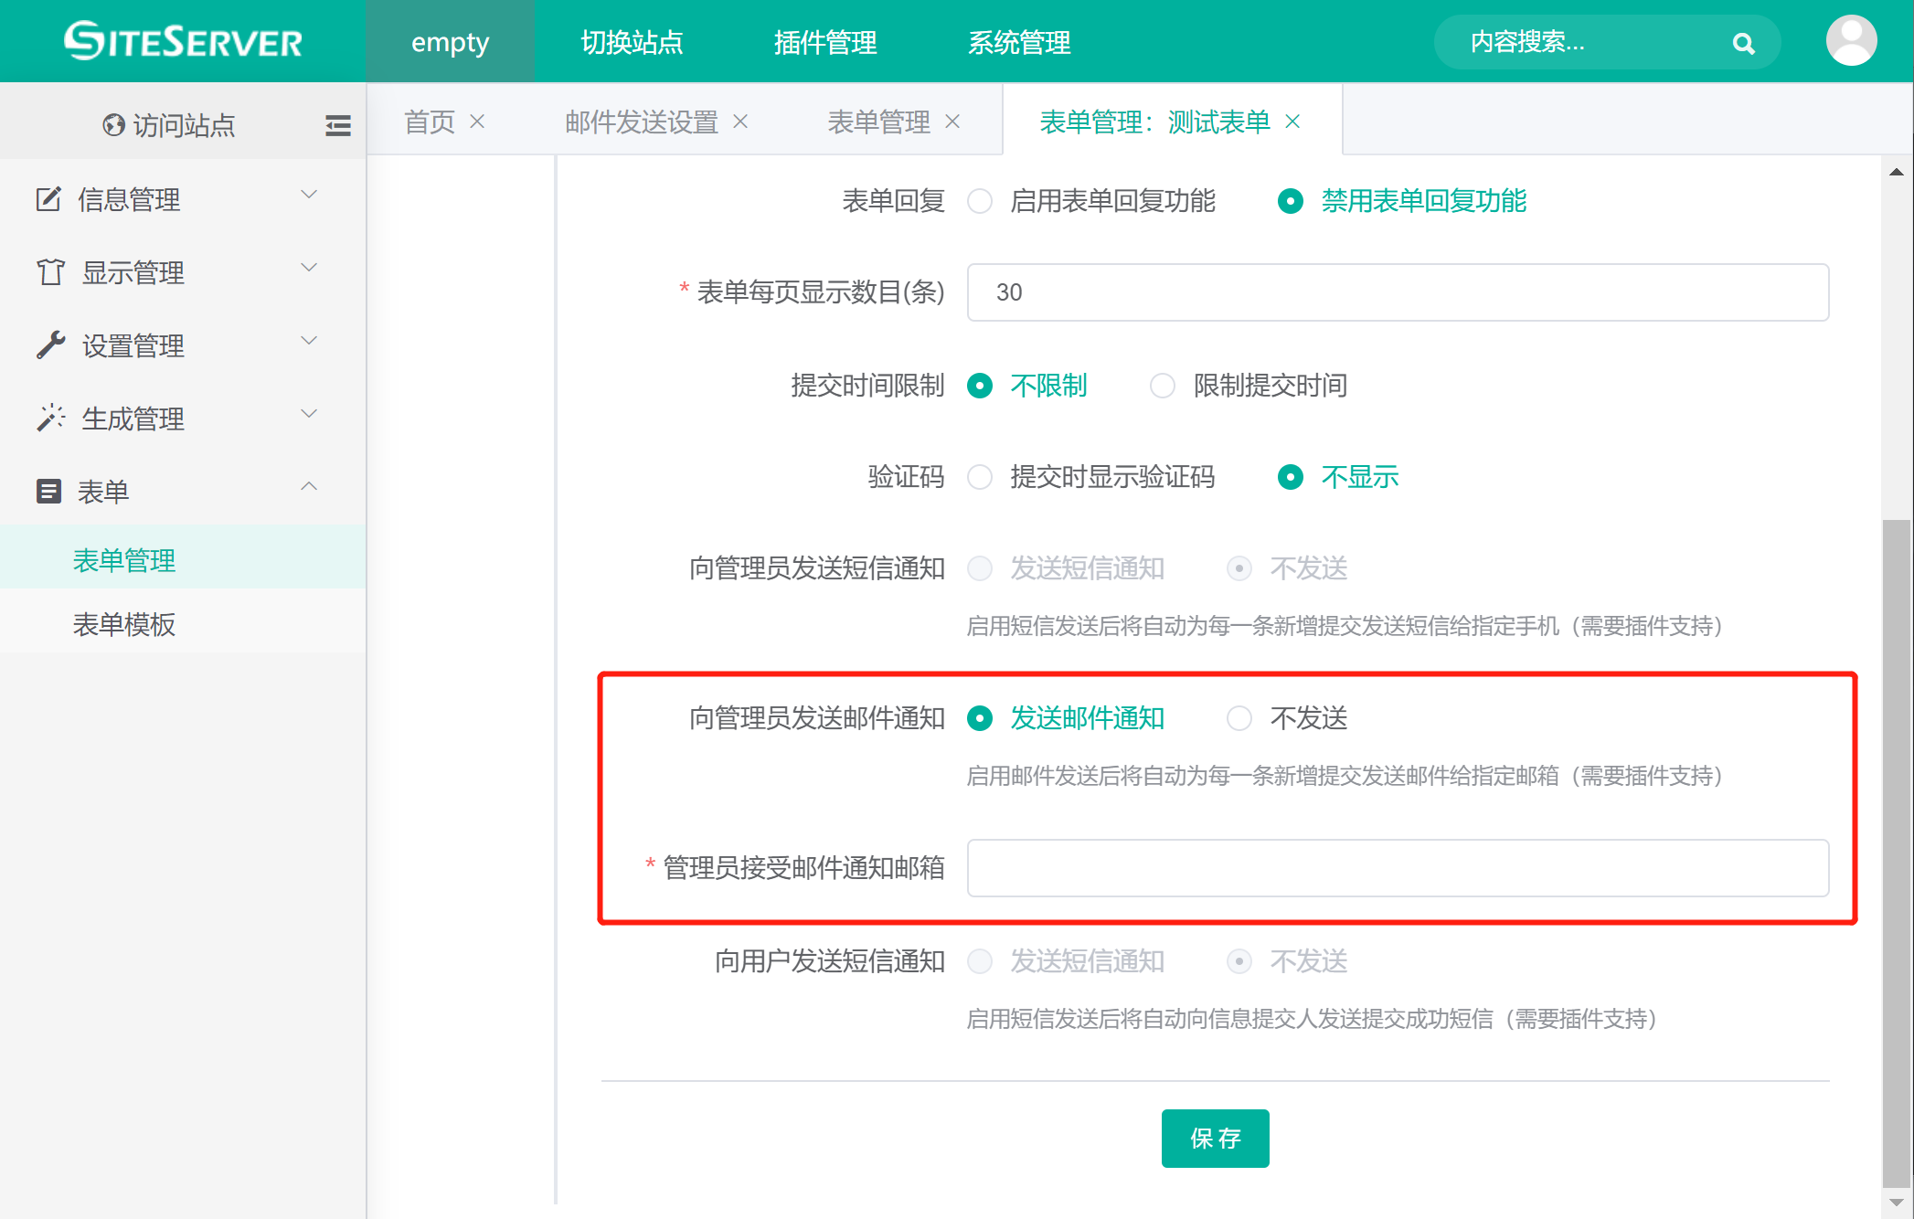Screen dimensions: 1914x1219
Task: Click the 管理员接受邮件通知邮箱 input field
Action: click(1398, 868)
